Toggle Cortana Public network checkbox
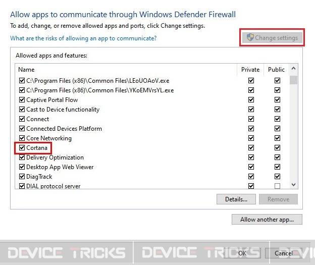315x265 pixels. [x=277, y=148]
